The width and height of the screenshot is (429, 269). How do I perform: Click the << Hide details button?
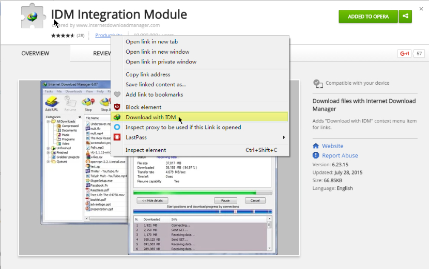[x=152, y=200]
